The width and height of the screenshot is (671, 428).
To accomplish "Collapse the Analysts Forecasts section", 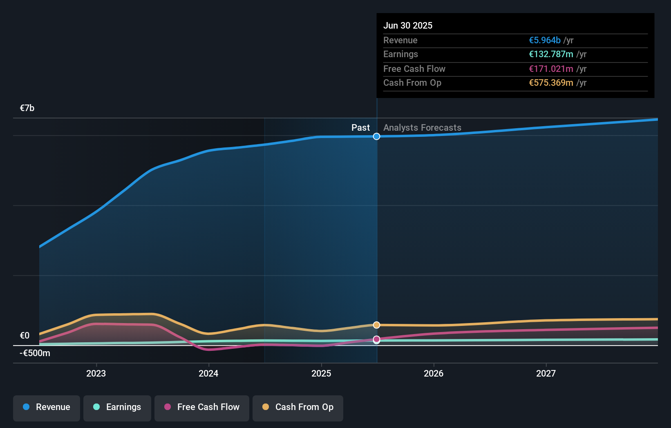I will 422,127.
